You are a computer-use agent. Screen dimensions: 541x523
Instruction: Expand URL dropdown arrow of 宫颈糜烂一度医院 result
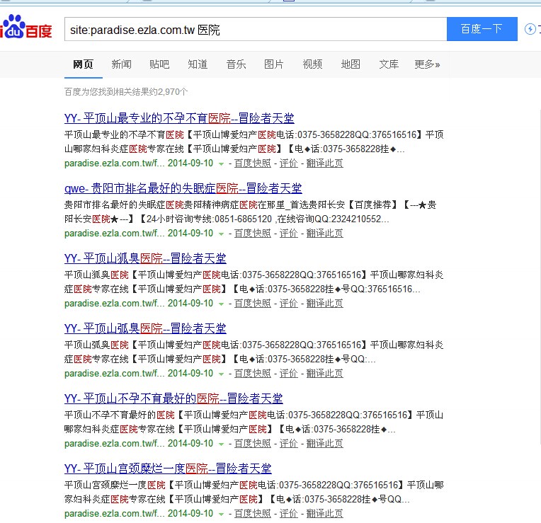point(221,514)
